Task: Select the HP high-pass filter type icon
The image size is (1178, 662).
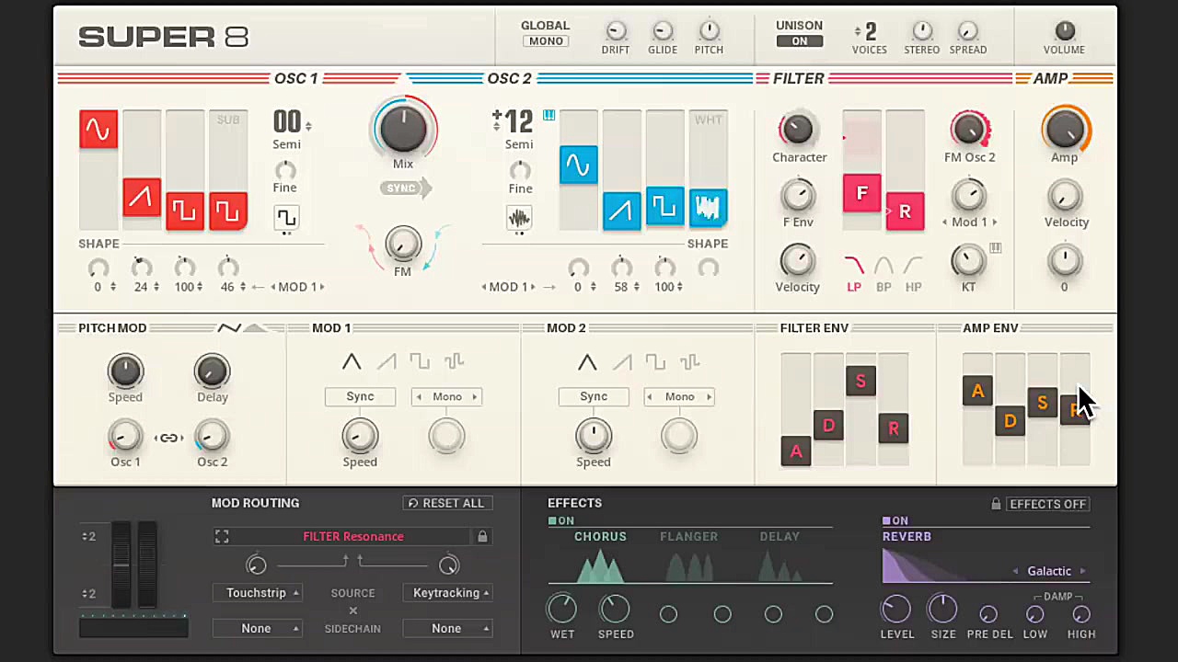Action: point(913,267)
